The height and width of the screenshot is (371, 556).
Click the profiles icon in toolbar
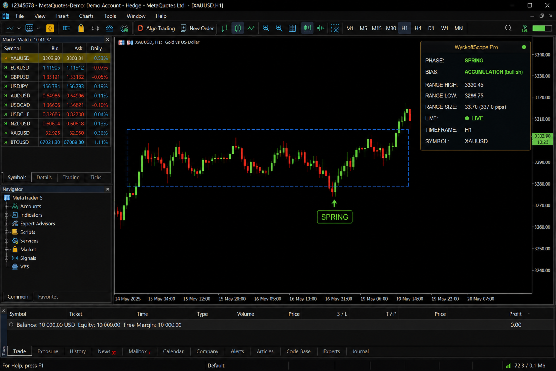[29, 28]
